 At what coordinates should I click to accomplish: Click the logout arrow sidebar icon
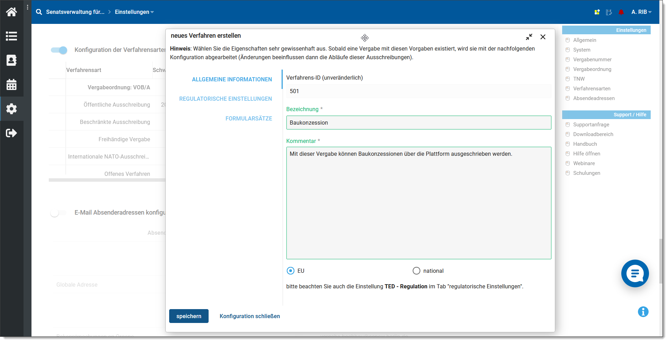point(11,133)
